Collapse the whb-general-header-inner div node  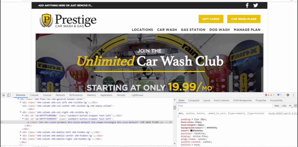18,99
